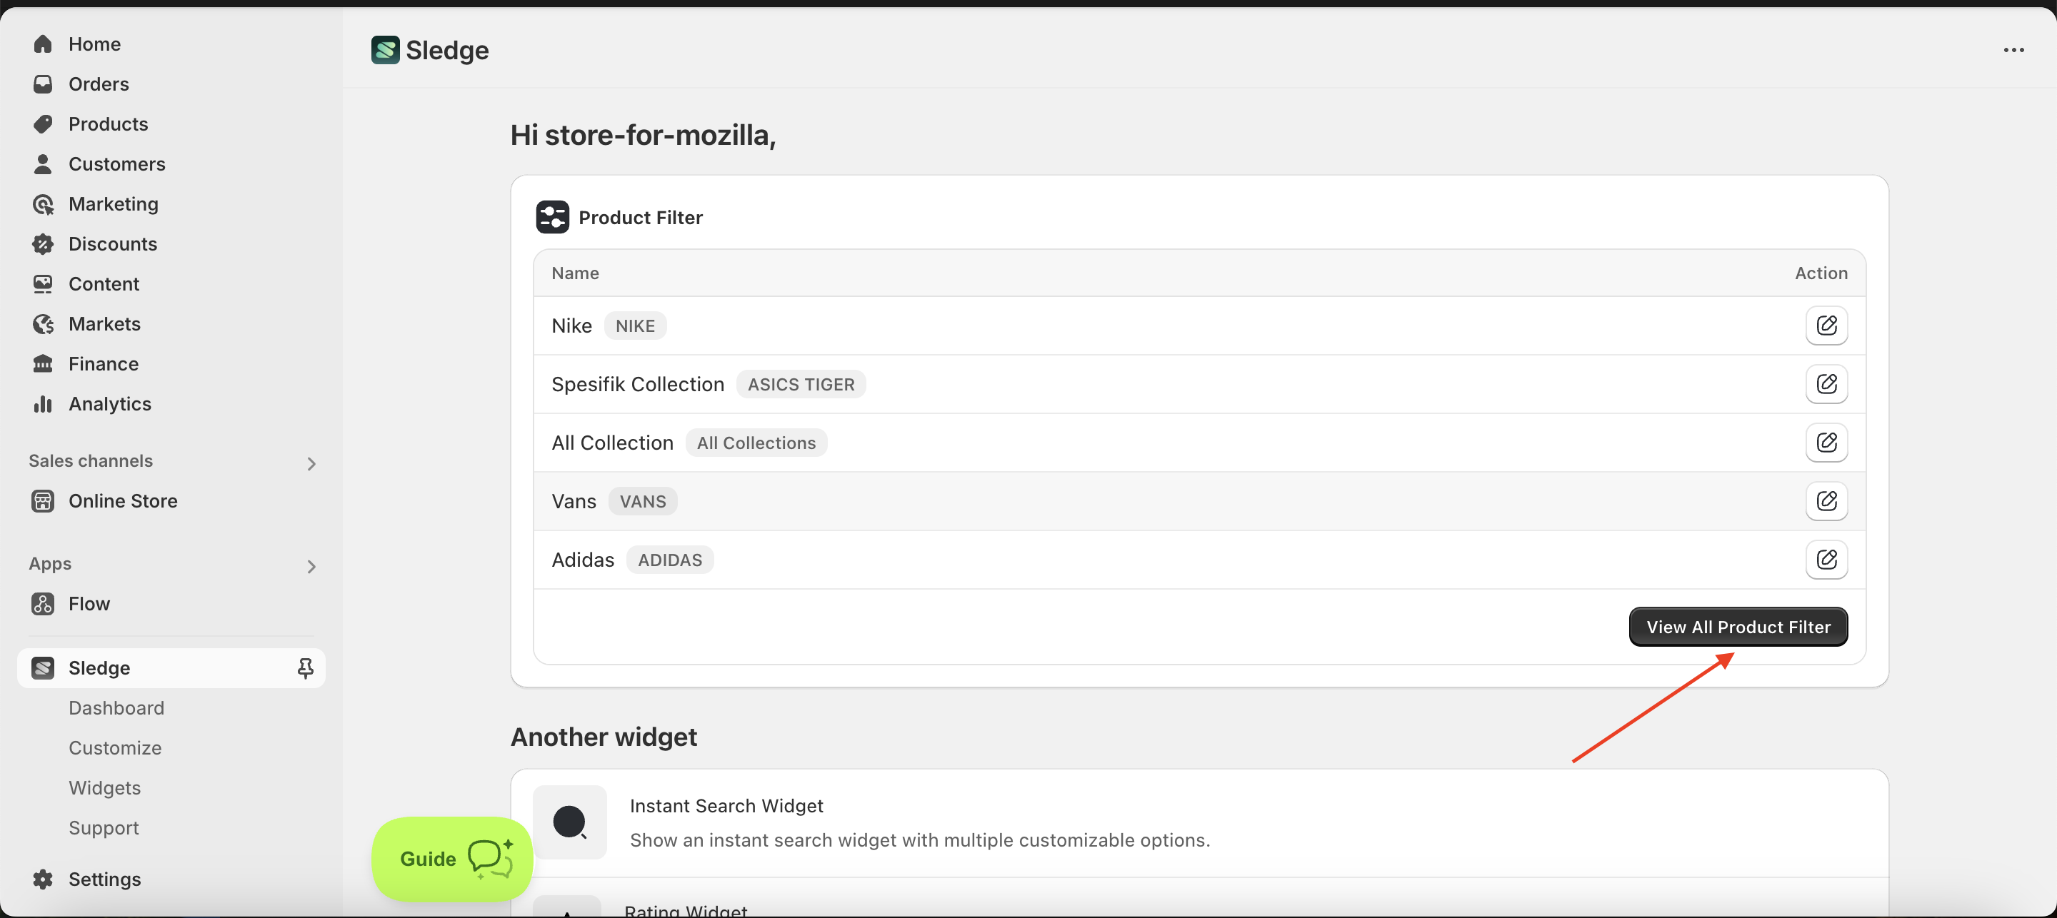Click View All Product Filter button
This screenshot has height=918, width=2057.
tap(1738, 627)
